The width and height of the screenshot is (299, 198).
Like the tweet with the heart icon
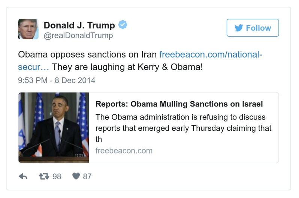(x=76, y=176)
